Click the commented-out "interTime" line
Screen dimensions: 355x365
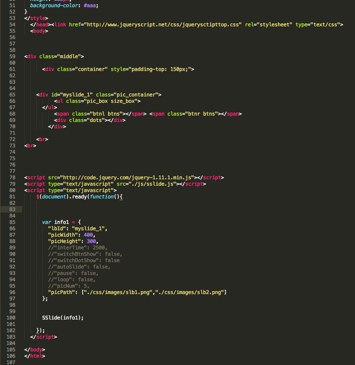click(77, 247)
